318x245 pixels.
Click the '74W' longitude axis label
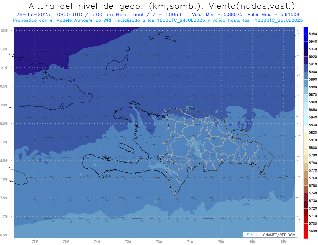tap(97, 242)
